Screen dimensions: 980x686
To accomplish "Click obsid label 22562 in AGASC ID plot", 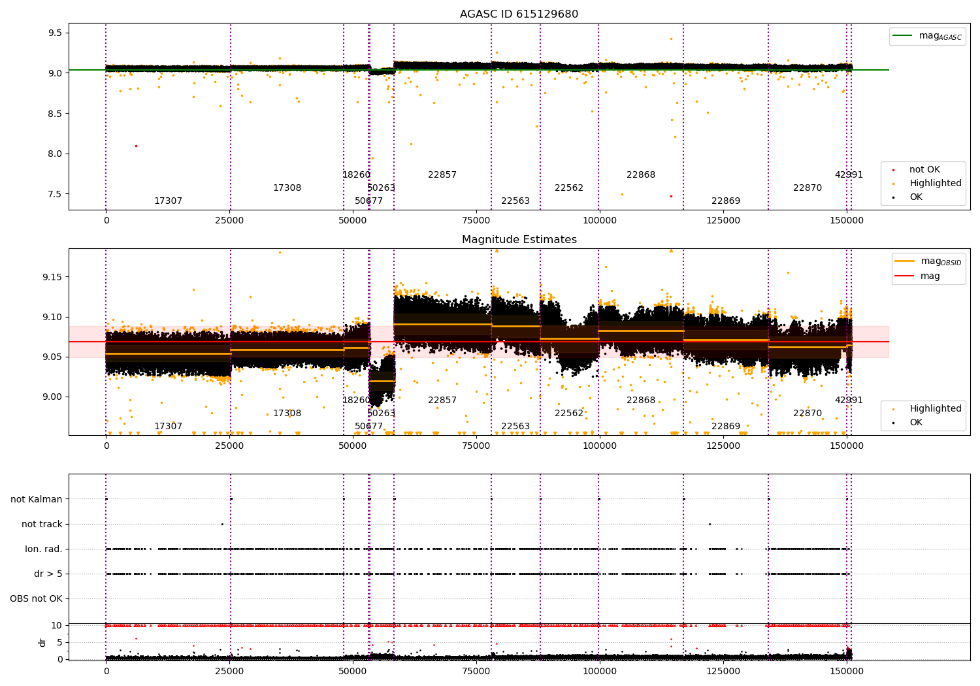I will pyautogui.click(x=569, y=188).
